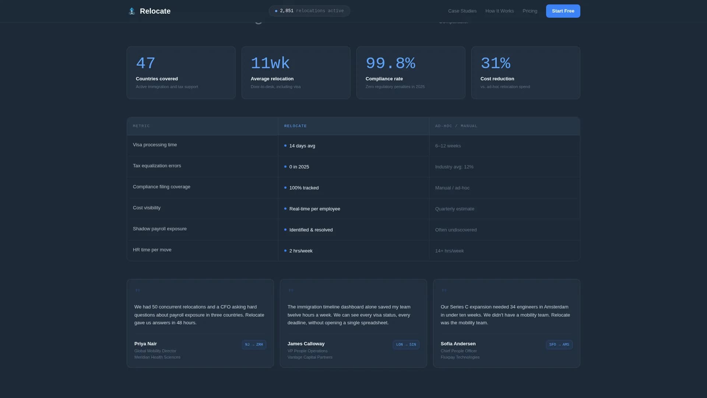The width and height of the screenshot is (707, 398).
Task: Click the Relocate logo icon
Action: click(131, 11)
